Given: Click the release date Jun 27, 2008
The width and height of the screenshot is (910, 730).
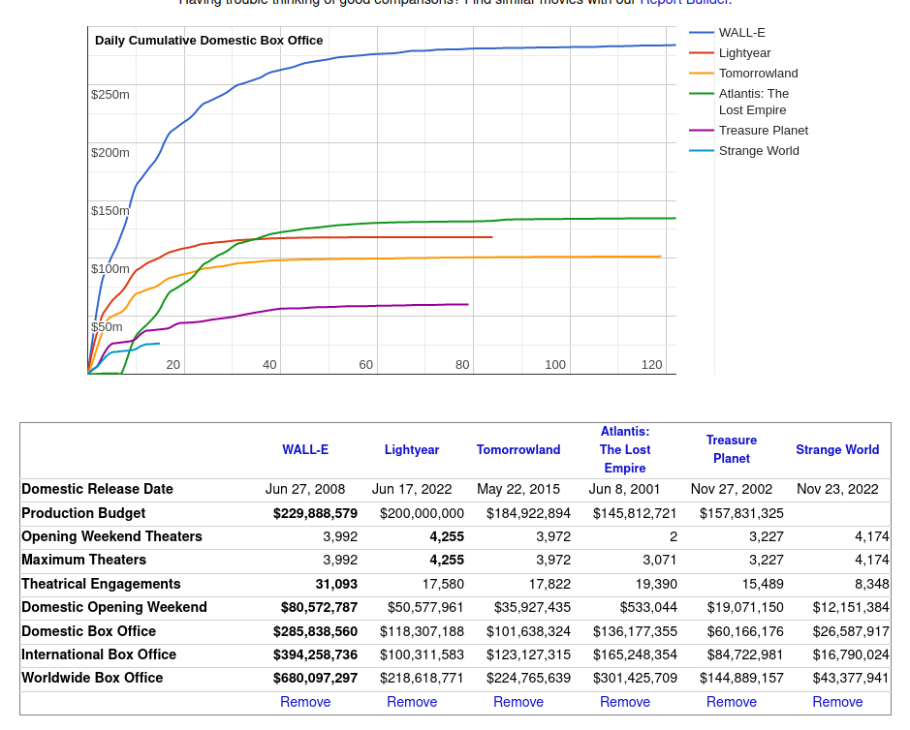Looking at the screenshot, I should pos(305,489).
